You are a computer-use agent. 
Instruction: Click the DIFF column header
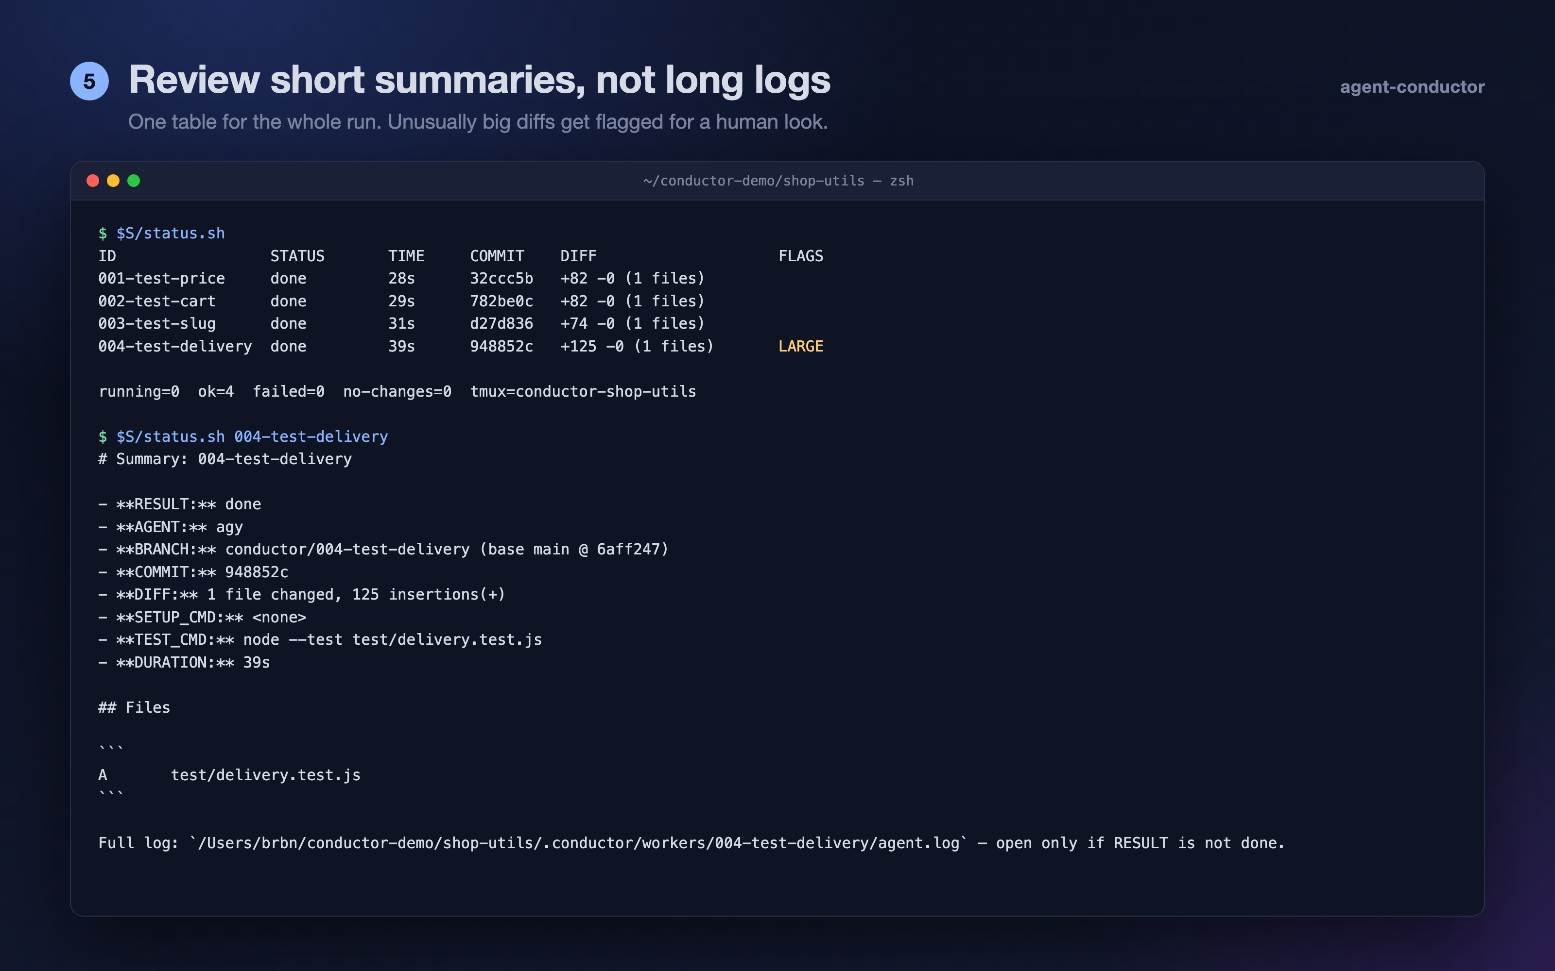pyautogui.click(x=578, y=255)
